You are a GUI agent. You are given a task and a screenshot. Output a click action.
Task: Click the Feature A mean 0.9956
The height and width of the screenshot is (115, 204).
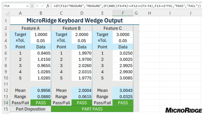41,91
